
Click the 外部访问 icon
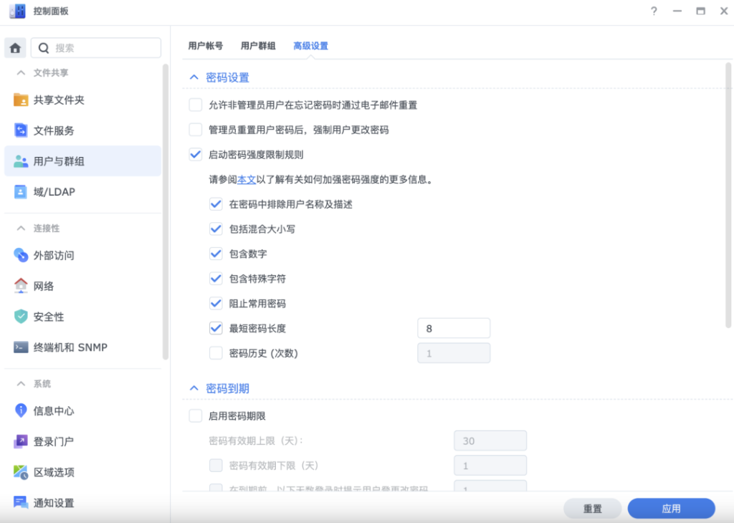(21, 256)
